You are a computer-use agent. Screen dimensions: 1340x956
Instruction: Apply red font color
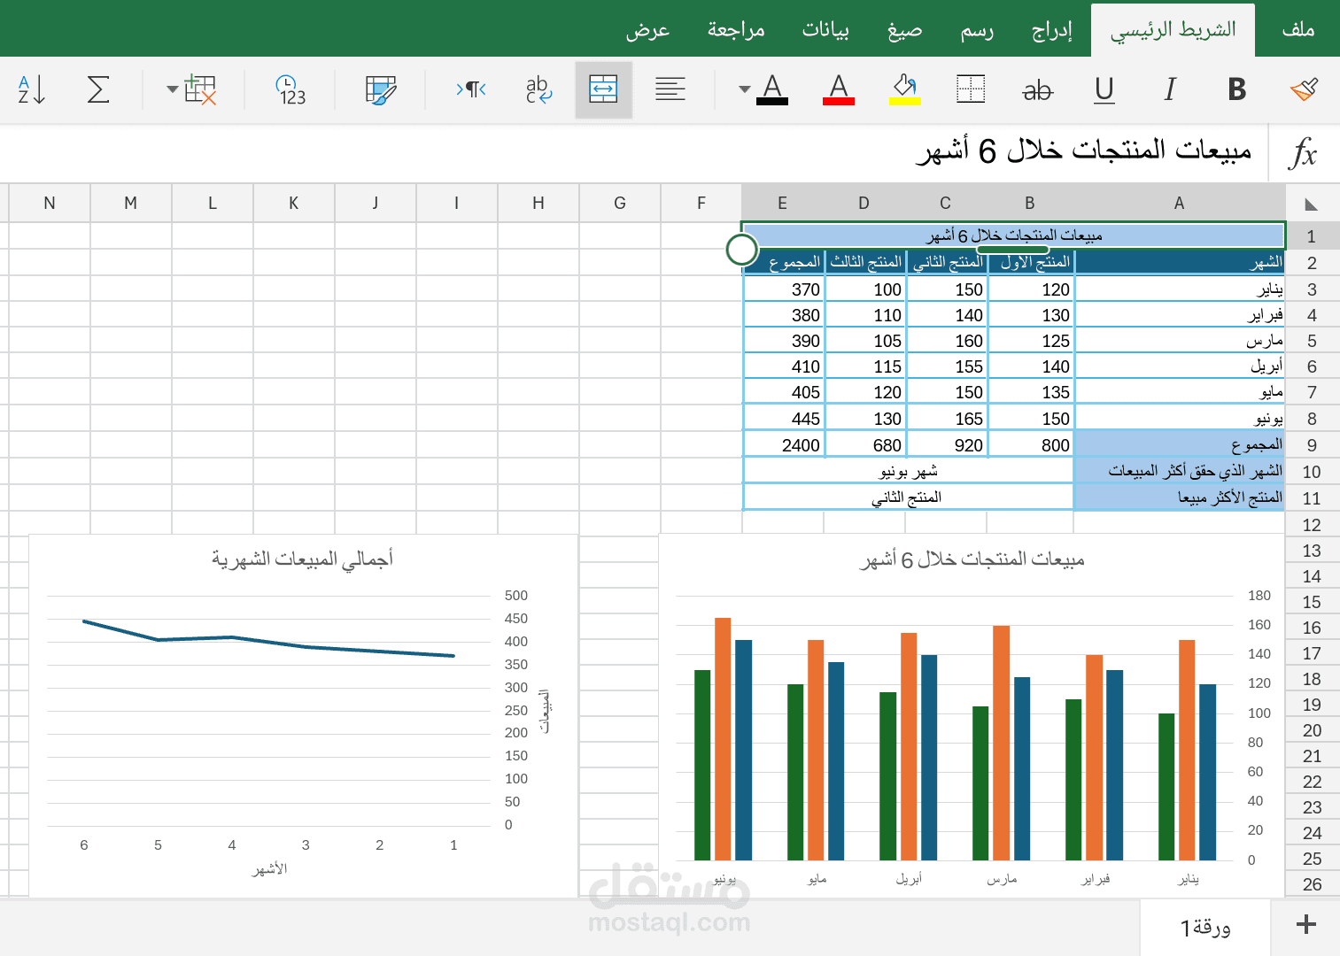pyautogui.click(x=839, y=89)
